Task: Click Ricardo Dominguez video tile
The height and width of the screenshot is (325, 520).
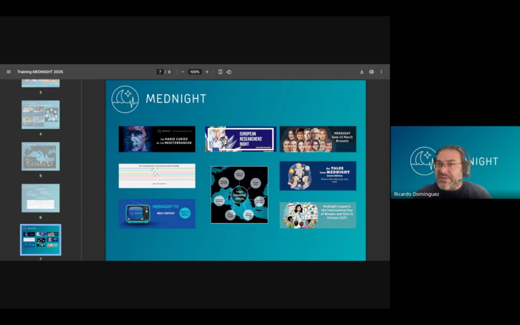Action: (x=456, y=162)
